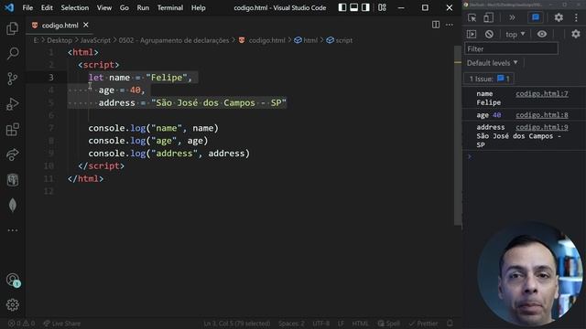Toggle the bottom panel layout button
Image resolution: width=586 pixels, height=329 pixels.
pyautogui.click(x=353, y=7)
